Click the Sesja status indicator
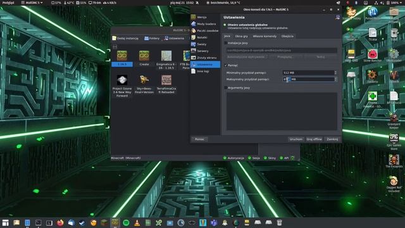Screen dimensions: 405x228 point(254,158)
